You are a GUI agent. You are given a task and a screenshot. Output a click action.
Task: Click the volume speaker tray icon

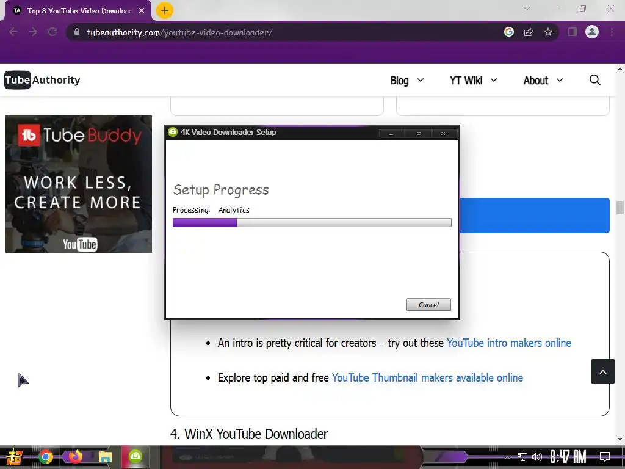537,457
